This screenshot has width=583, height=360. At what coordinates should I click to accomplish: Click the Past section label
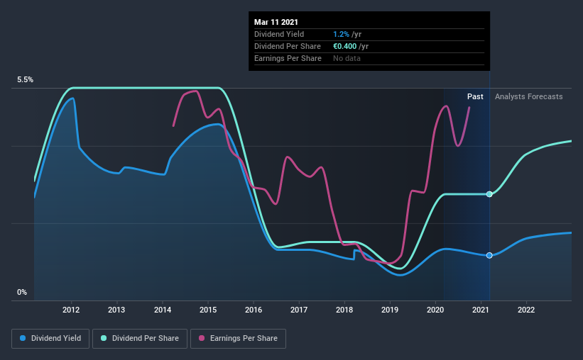(x=475, y=96)
